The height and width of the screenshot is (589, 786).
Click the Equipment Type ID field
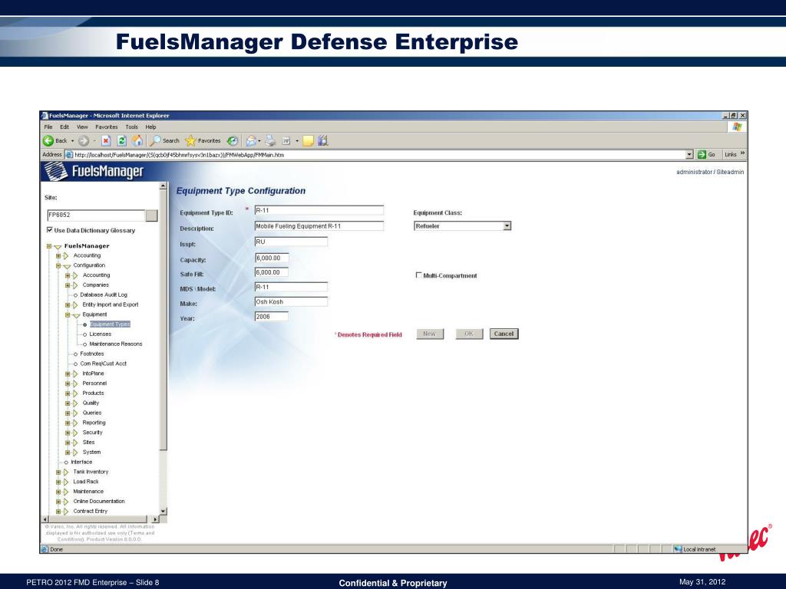pyautogui.click(x=319, y=210)
